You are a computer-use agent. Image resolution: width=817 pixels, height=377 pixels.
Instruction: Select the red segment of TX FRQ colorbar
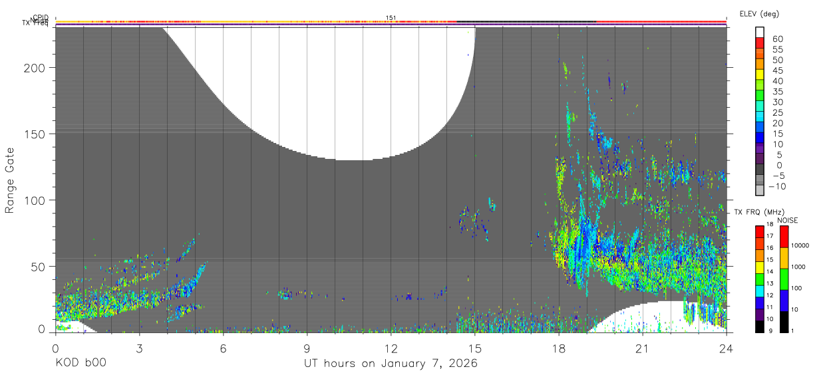coord(759,232)
